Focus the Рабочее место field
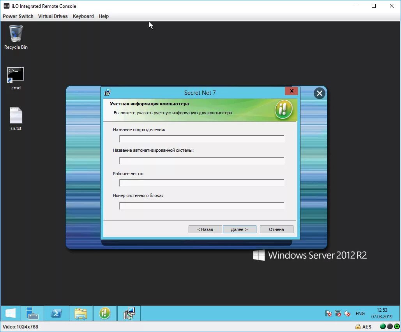This screenshot has width=401, height=332. pos(201,183)
